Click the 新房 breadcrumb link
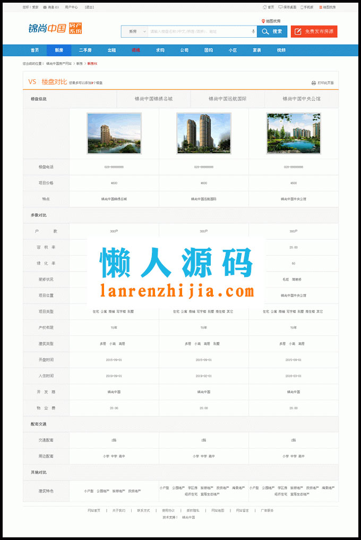 [x=80, y=64]
